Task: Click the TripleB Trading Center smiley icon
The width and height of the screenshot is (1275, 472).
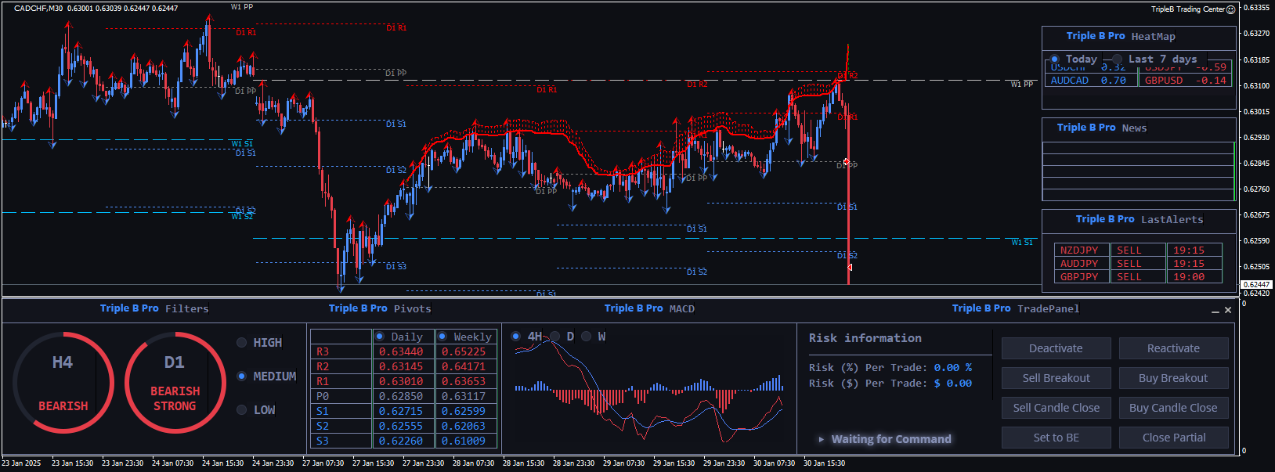Action: point(1230,9)
